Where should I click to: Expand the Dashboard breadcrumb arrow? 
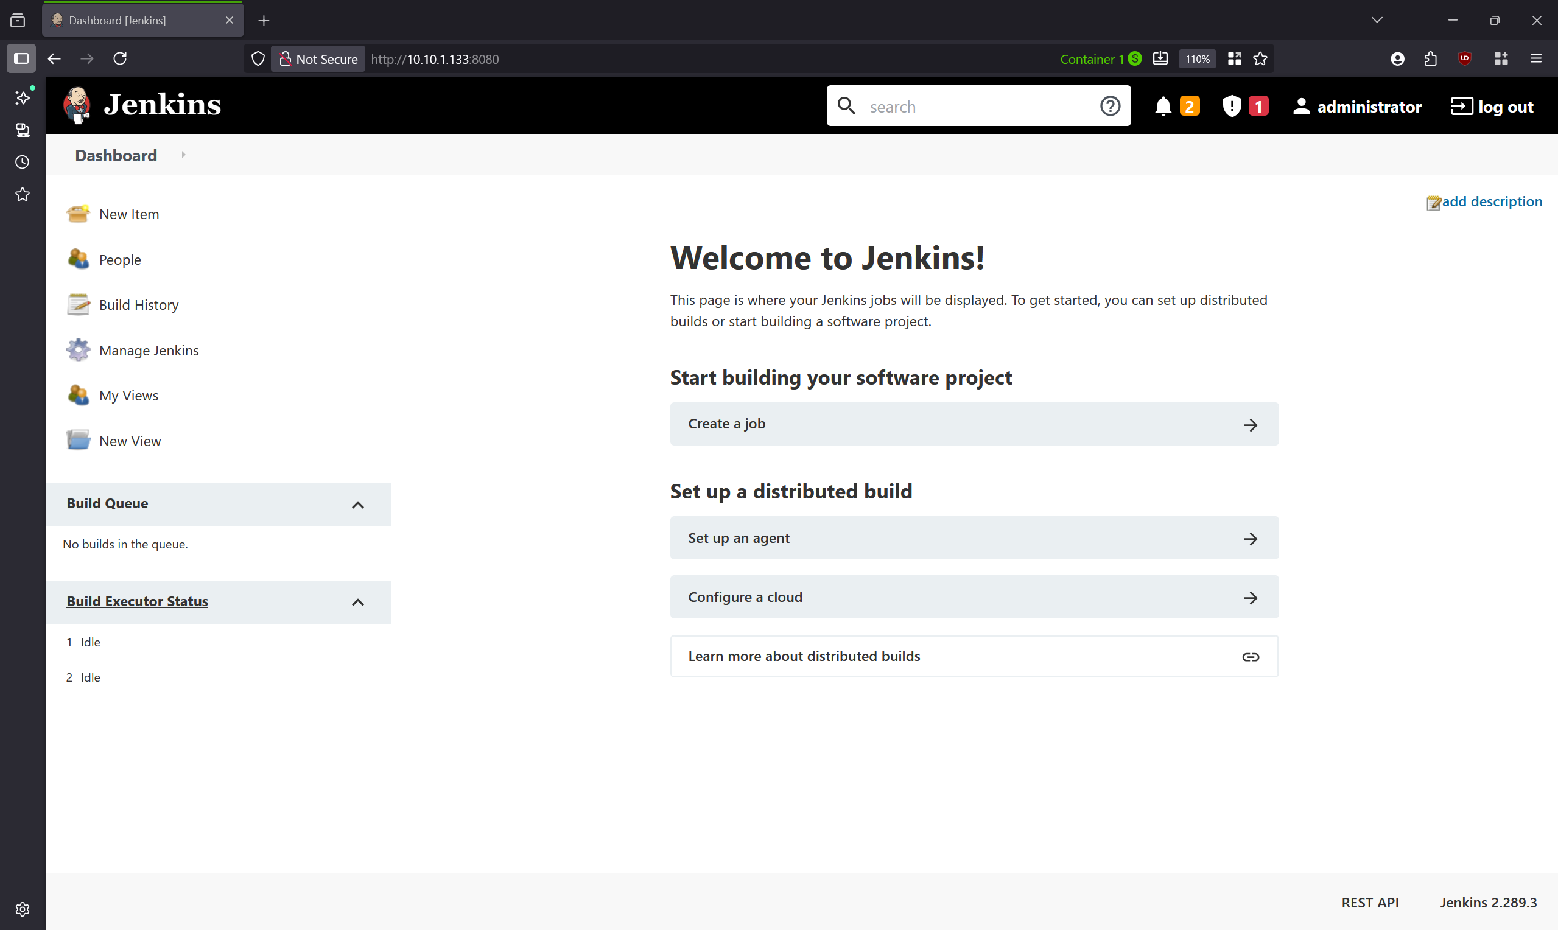183,155
